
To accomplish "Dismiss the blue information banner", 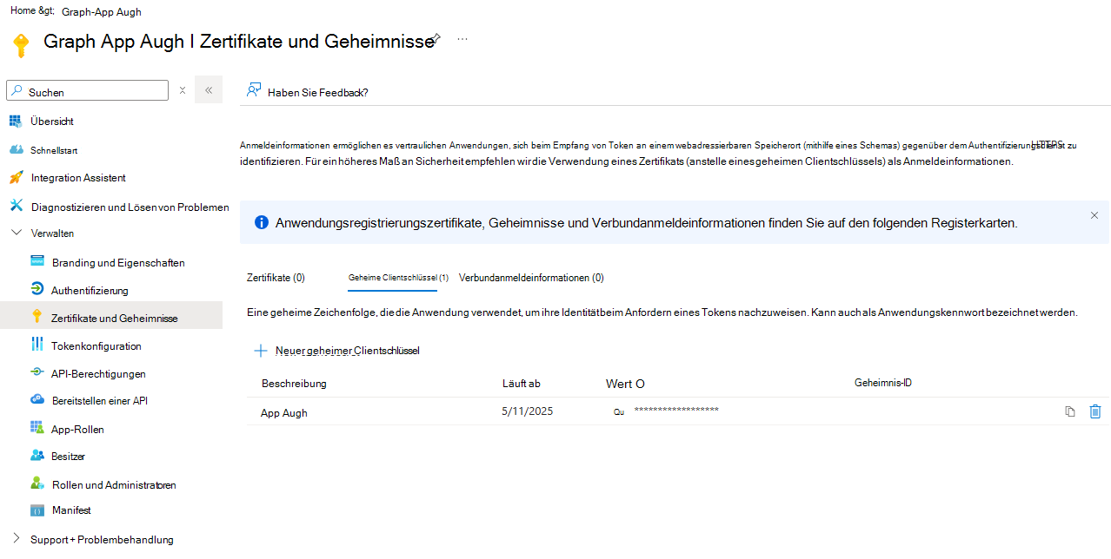I will tap(1094, 214).
